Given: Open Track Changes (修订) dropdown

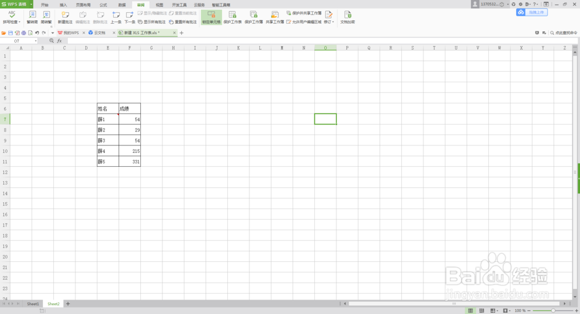Looking at the screenshot, I should click(328, 17).
